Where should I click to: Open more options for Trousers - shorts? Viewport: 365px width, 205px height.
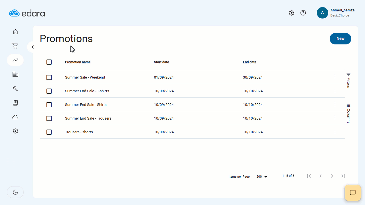335,132
